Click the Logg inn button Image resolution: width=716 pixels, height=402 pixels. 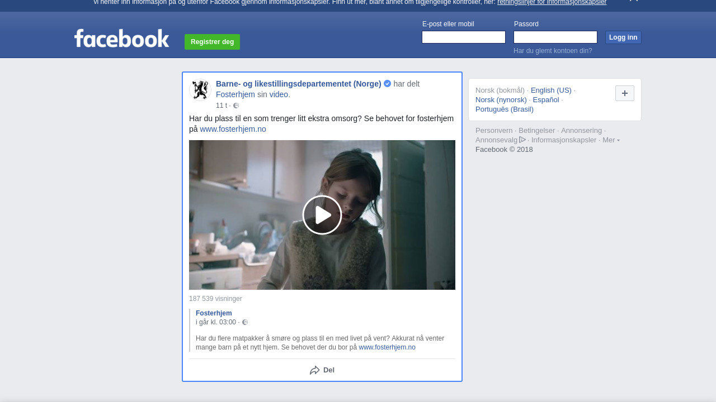623,37
